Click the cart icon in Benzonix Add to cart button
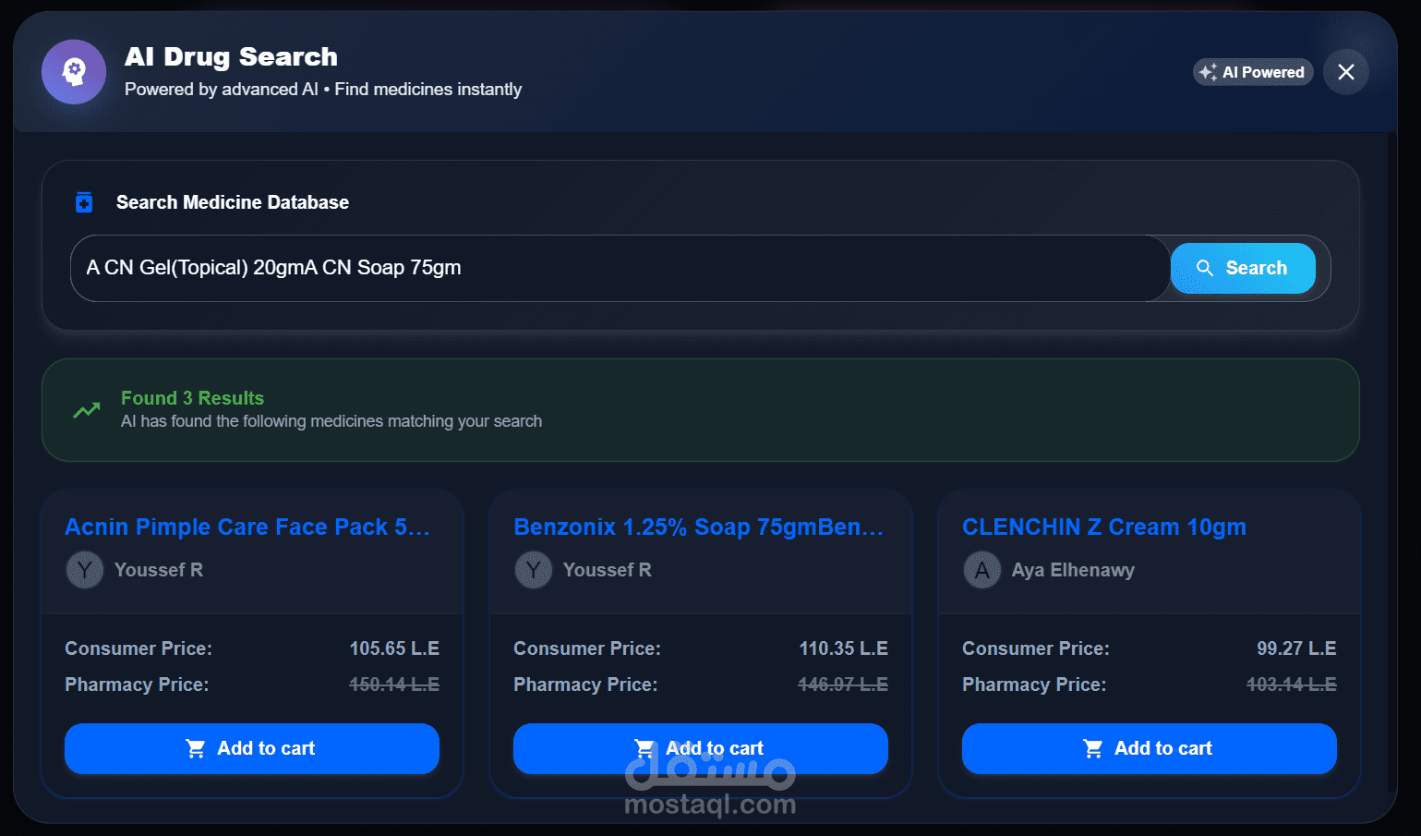1421x836 pixels. [x=644, y=748]
